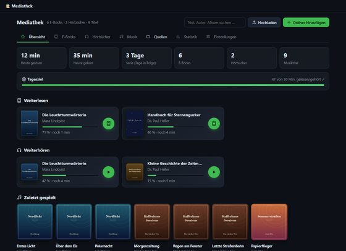Click the 2 Hörbücher stat card
The height and width of the screenshot is (251, 346).
[x=252, y=58]
